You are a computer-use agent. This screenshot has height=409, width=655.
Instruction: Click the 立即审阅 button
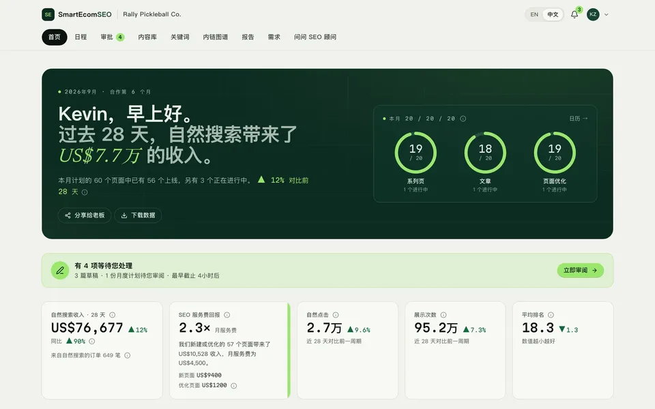(580, 271)
